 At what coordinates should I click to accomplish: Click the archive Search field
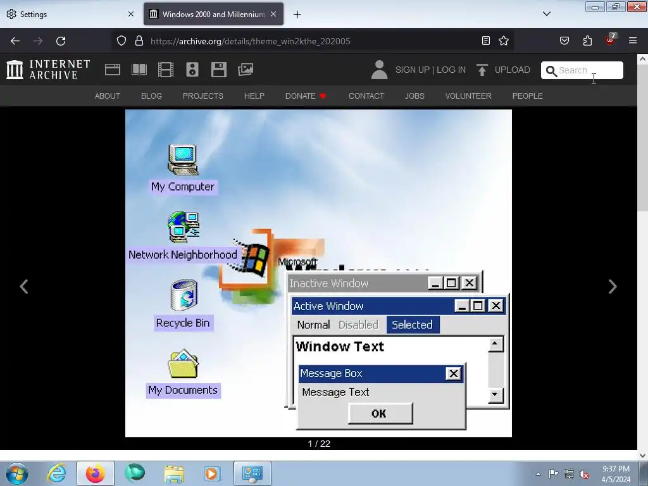click(582, 70)
